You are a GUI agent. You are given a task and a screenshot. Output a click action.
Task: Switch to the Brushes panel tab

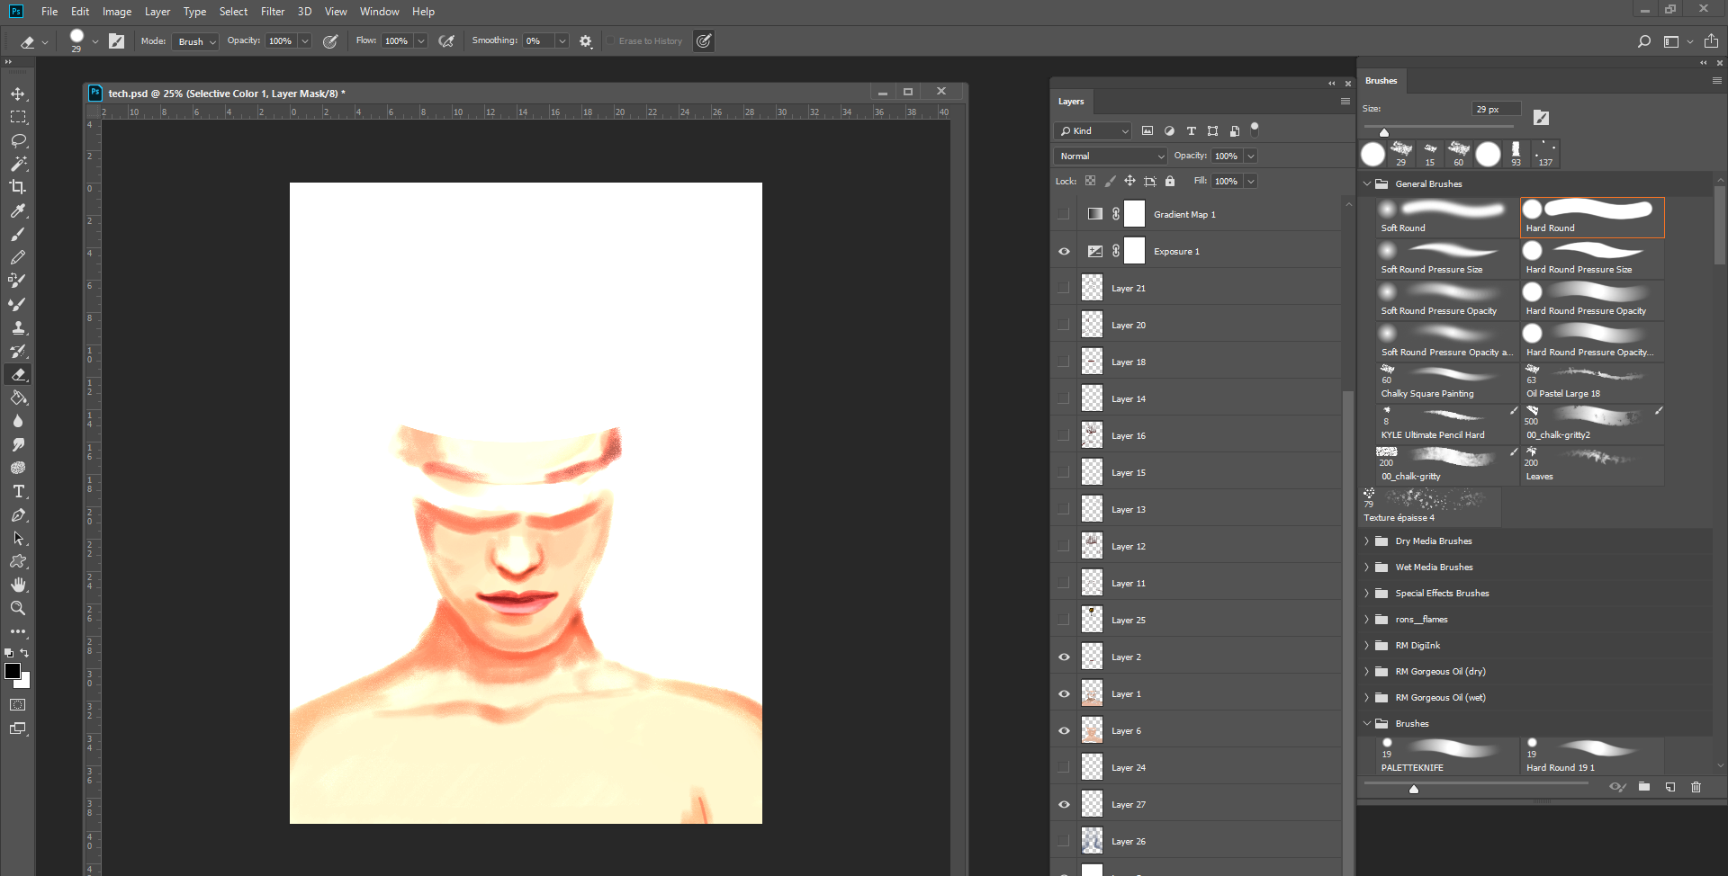pos(1381,81)
